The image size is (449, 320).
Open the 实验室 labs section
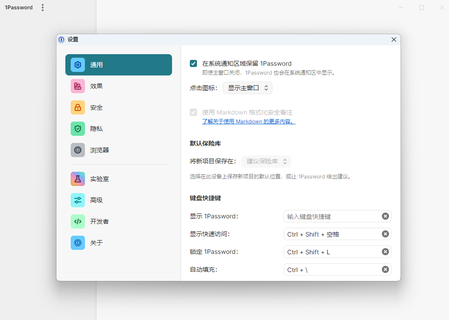(x=118, y=179)
